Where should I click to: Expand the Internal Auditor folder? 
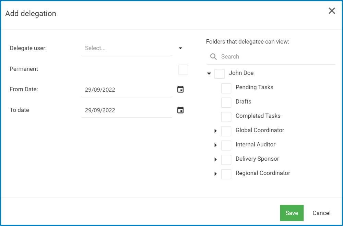[216, 145]
